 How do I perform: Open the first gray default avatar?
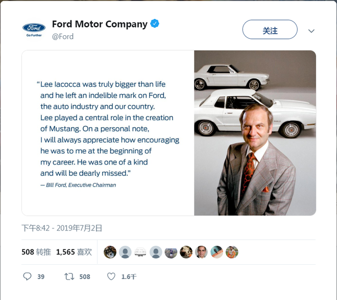[125, 252]
